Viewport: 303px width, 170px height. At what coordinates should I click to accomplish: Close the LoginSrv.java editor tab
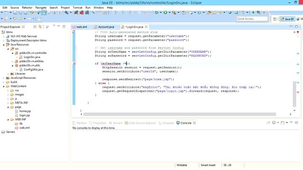146,27
